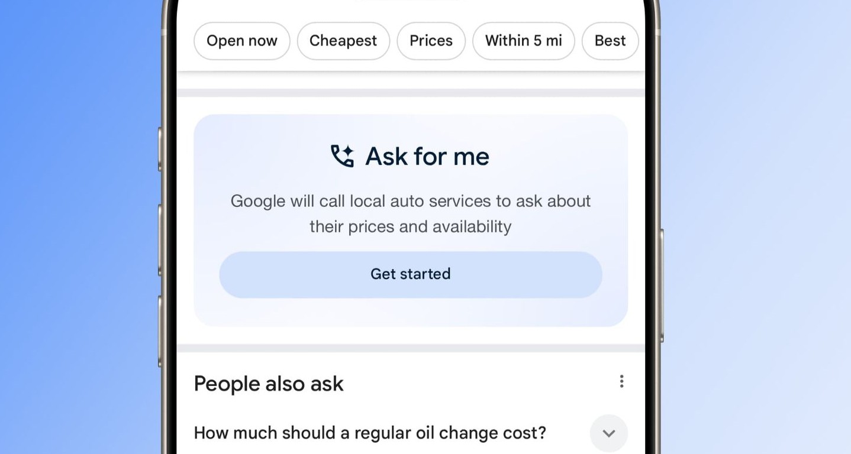Choose the Prices filter chip
Screen dimensions: 851x454
pyautogui.click(x=431, y=41)
